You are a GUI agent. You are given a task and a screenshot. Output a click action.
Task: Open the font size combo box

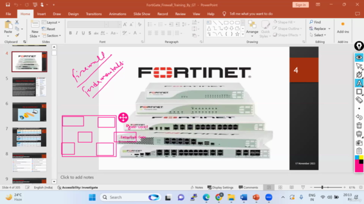[x=115, y=24]
